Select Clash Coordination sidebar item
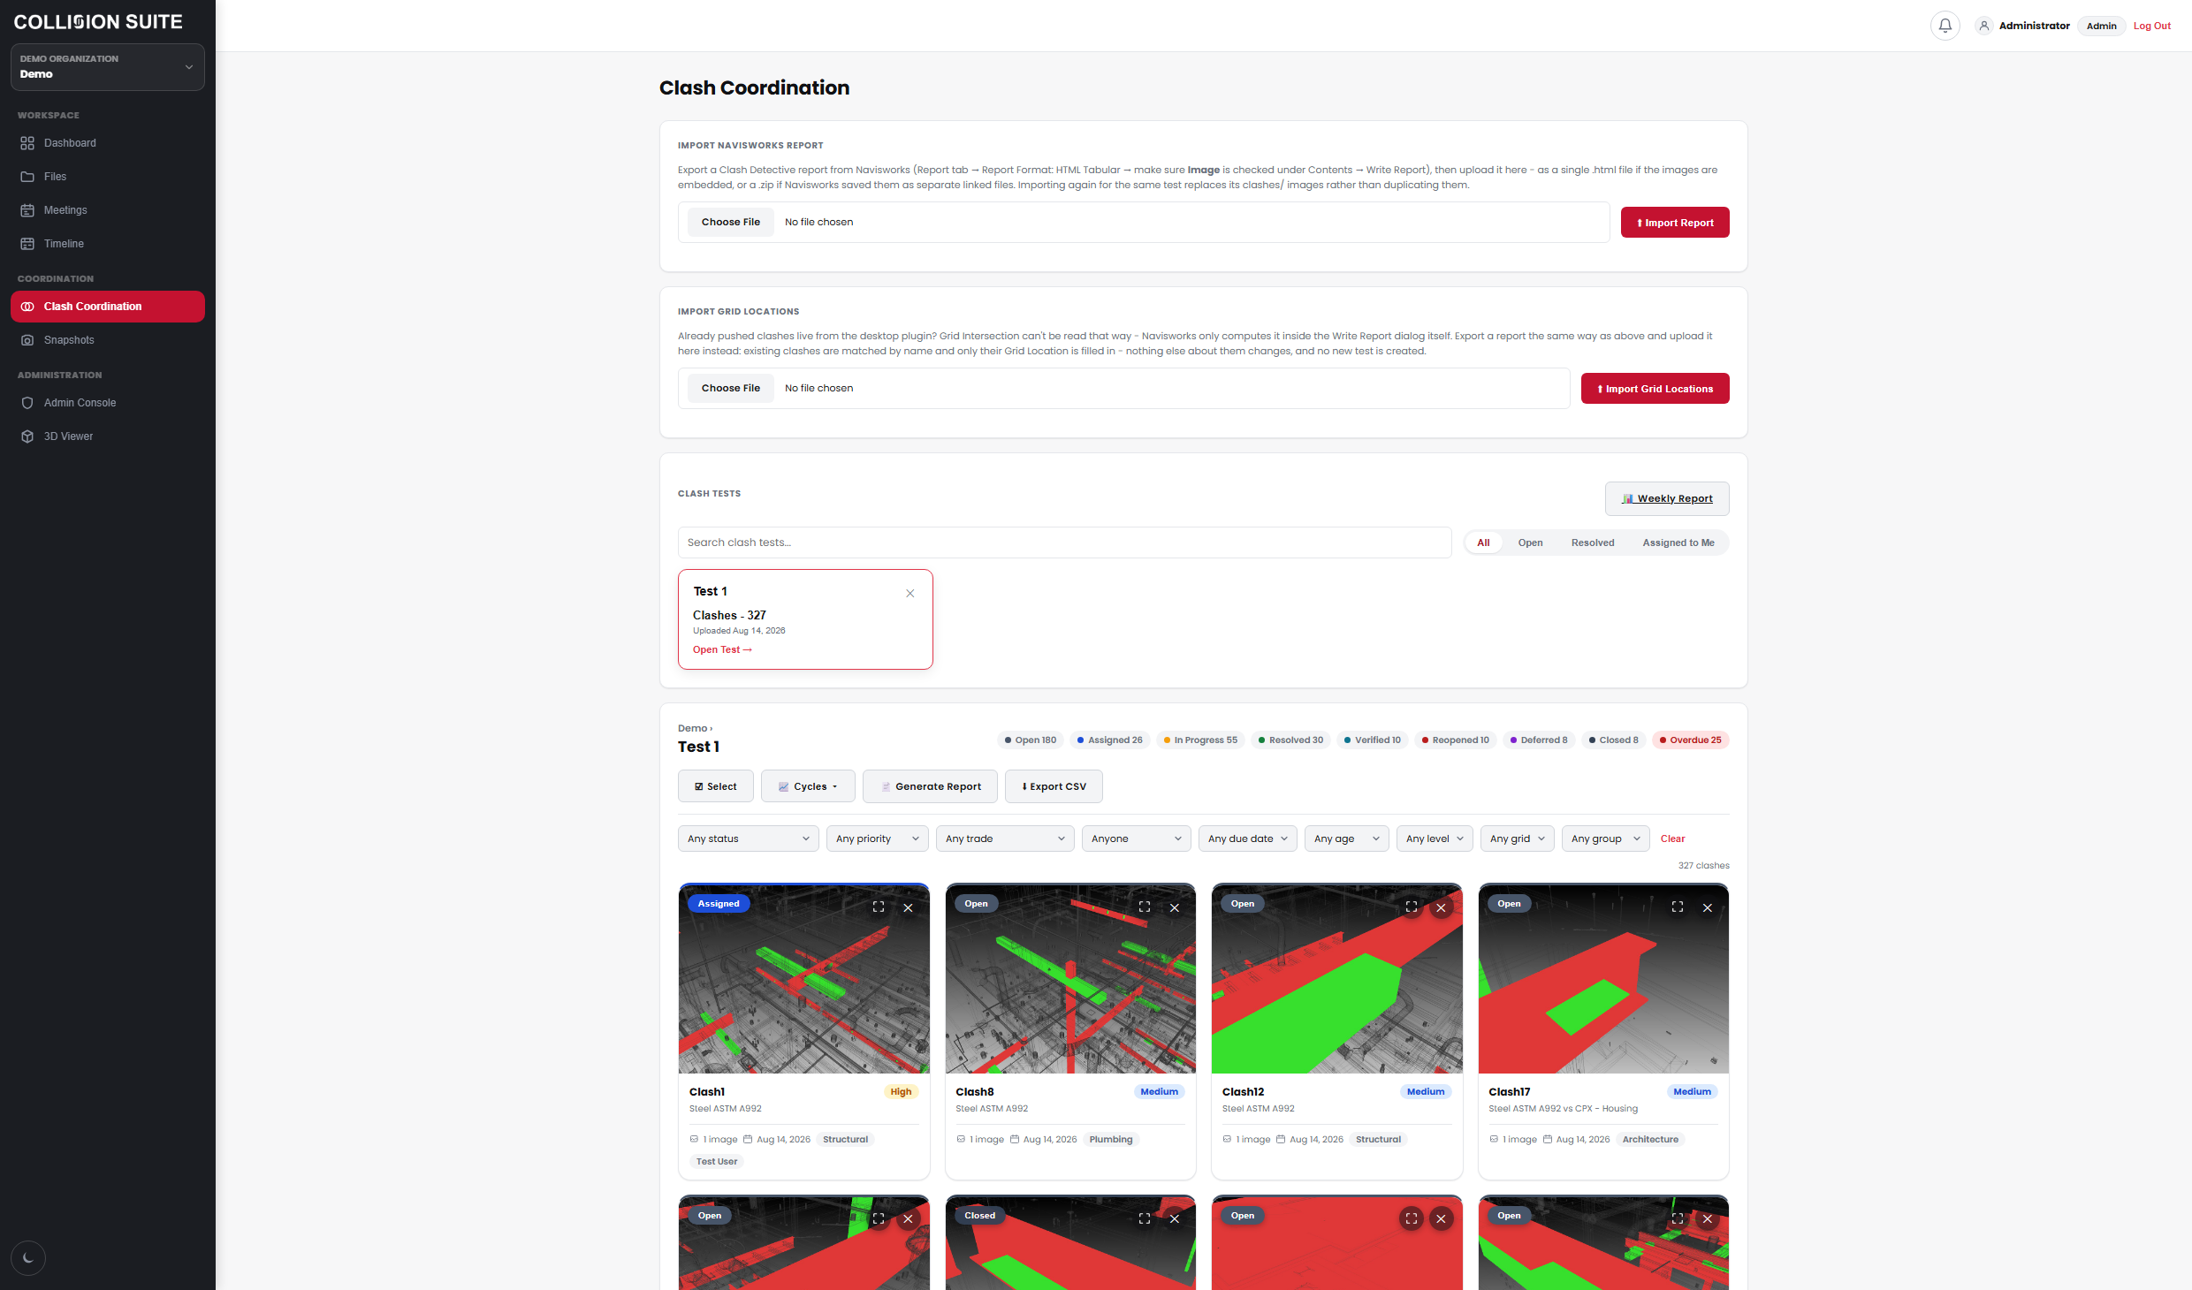2192x1290 pixels. (x=108, y=307)
